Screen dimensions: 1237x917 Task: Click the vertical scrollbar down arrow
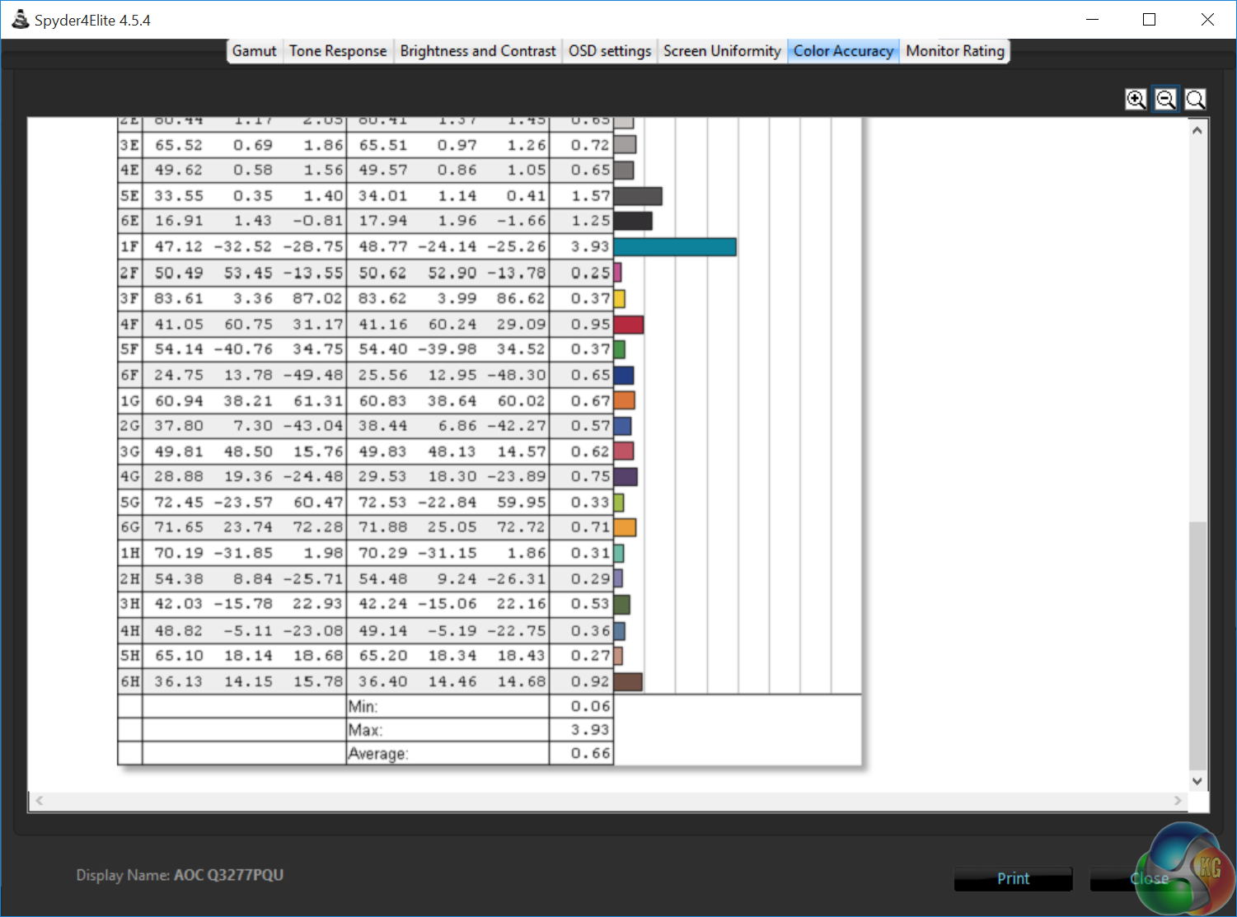1197,781
